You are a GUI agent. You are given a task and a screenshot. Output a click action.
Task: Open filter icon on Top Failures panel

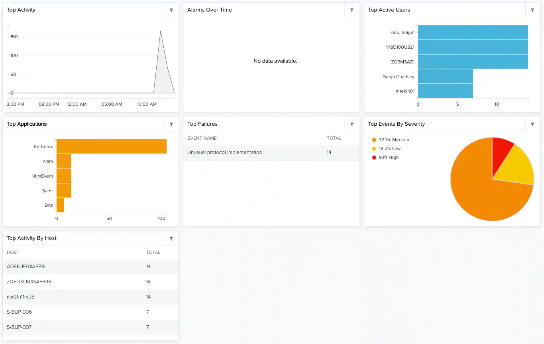(352, 125)
